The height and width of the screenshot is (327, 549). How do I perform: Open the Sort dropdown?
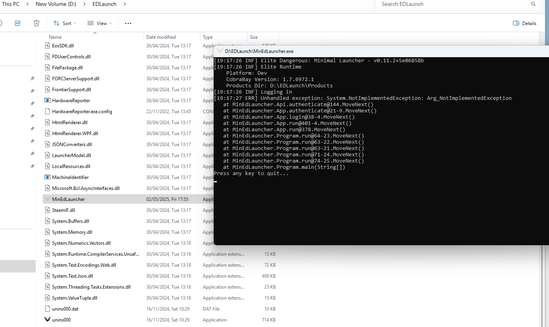click(x=65, y=23)
